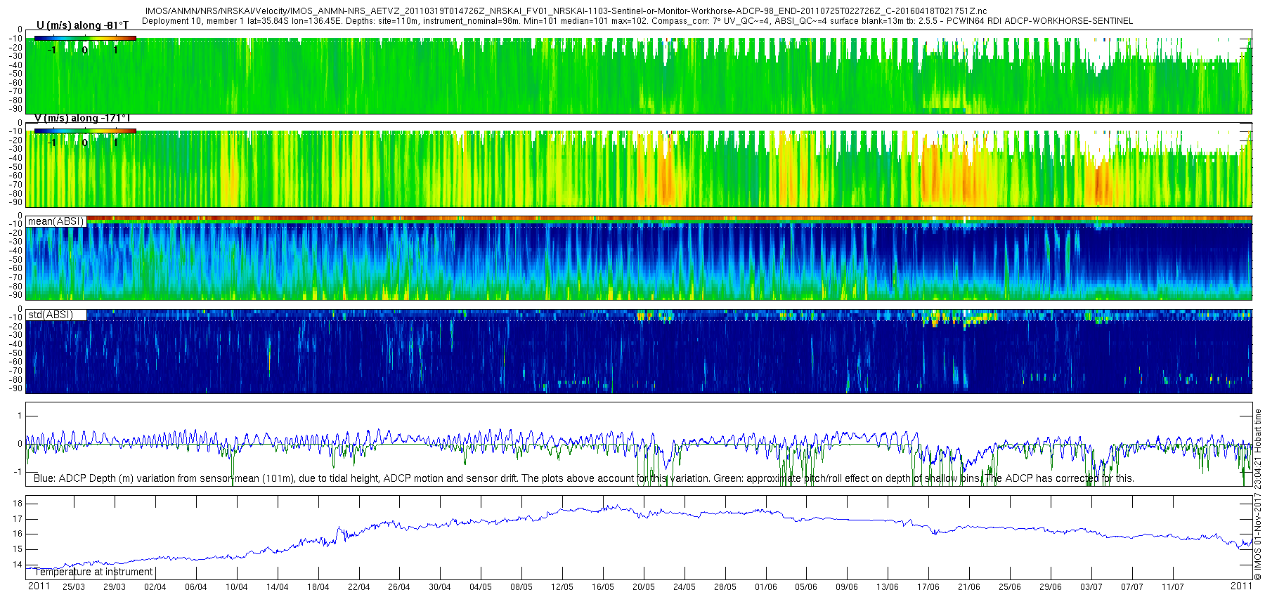Viewport: 1265px width, 597px height.
Task: Click the IMOS file path title line
Action: pyautogui.click(x=566, y=11)
